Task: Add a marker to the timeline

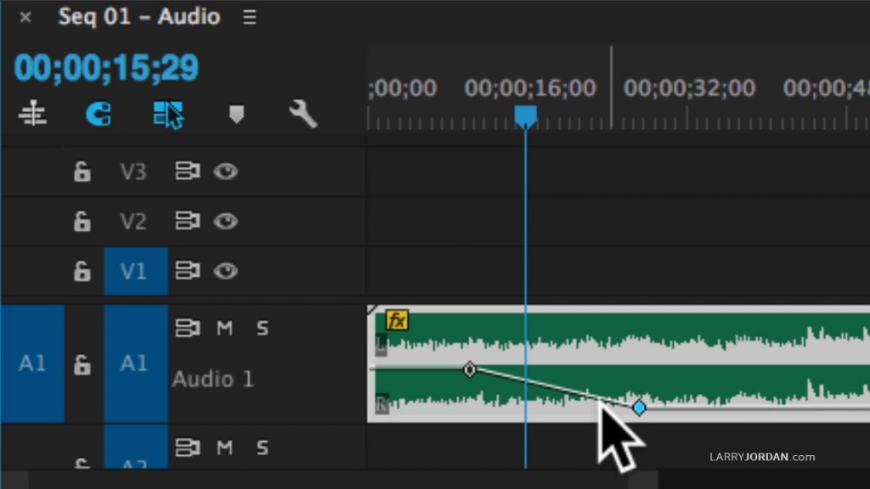Action: click(237, 115)
